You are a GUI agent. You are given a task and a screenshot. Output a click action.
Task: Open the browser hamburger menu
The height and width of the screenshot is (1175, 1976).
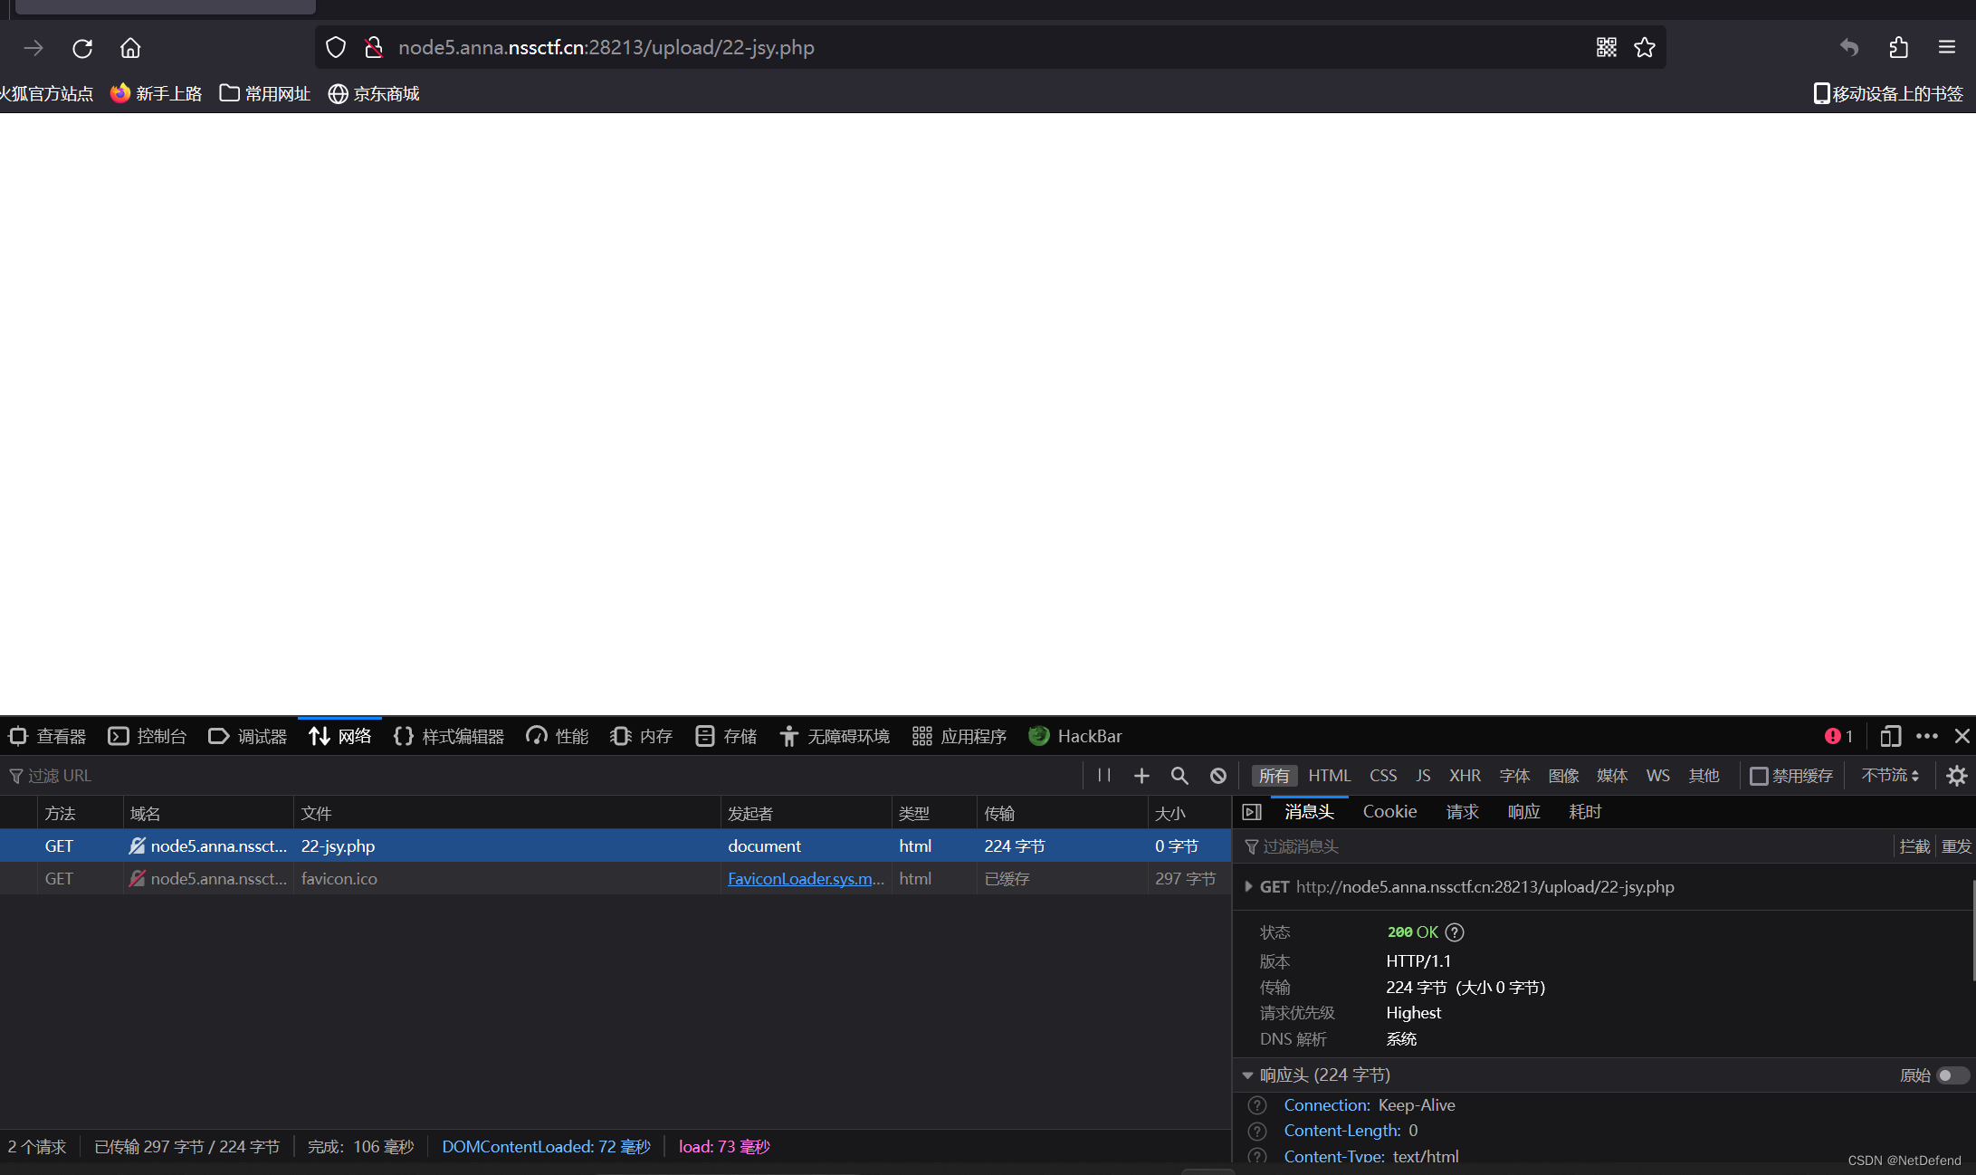1947,47
